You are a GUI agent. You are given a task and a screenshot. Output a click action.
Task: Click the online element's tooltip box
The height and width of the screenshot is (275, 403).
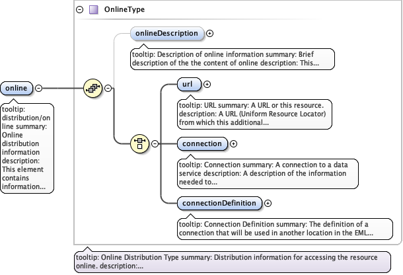(27, 149)
